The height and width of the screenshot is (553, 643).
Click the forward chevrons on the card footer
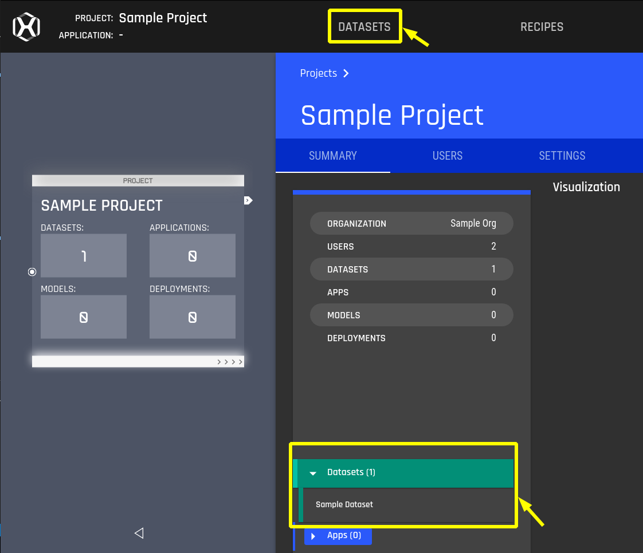click(x=229, y=361)
